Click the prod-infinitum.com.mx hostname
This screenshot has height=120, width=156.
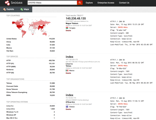pyautogui.click(x=83, y=62)
